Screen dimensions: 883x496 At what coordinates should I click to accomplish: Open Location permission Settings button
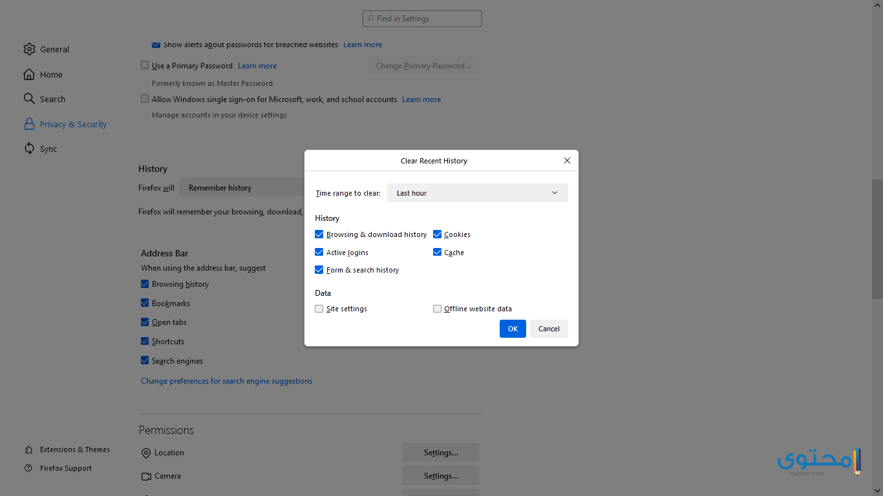(441, 453)
